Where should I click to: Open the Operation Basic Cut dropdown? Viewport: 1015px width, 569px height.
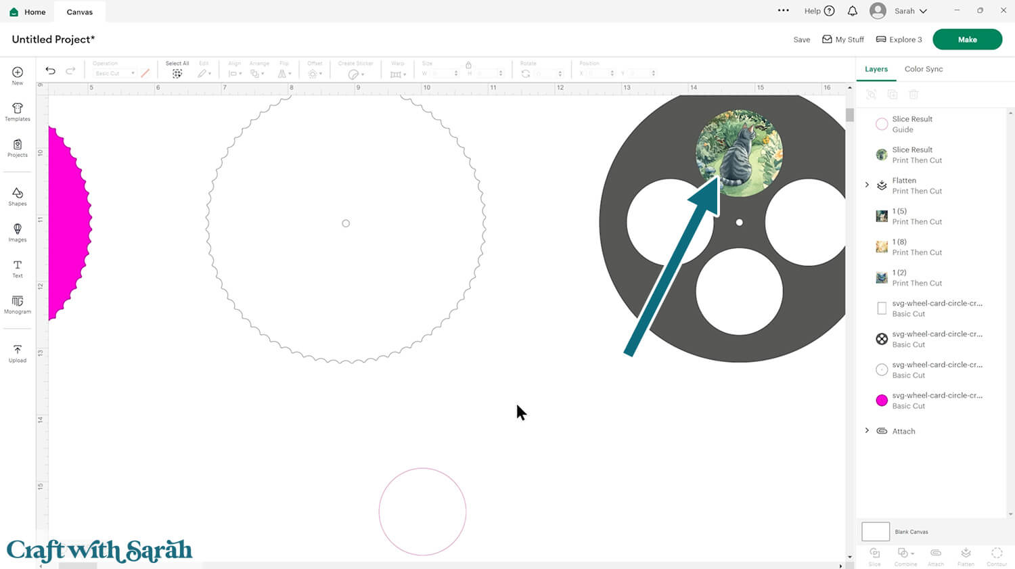(114, 73)
